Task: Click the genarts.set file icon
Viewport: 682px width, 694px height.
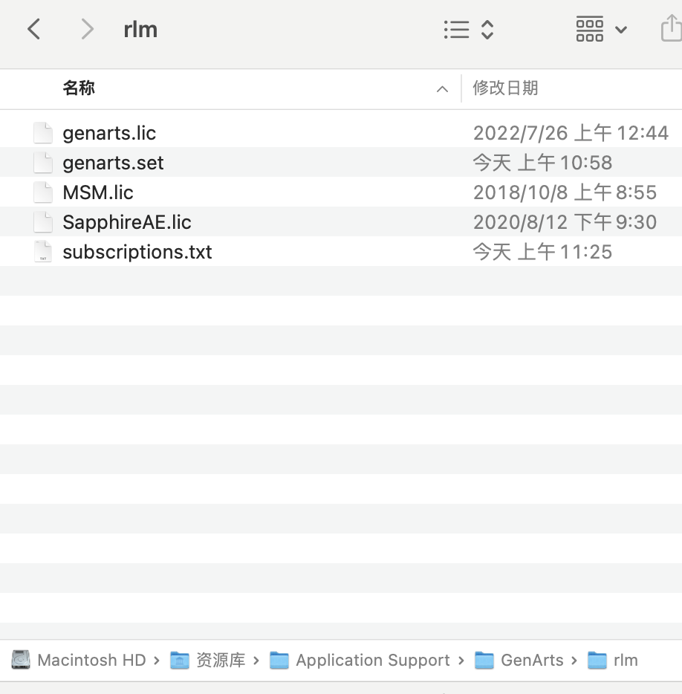Action: point(43,163)
